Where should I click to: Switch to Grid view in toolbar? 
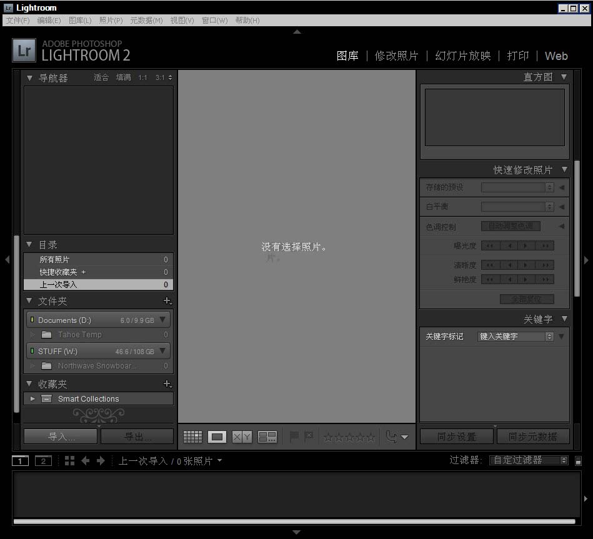[192, 437]
